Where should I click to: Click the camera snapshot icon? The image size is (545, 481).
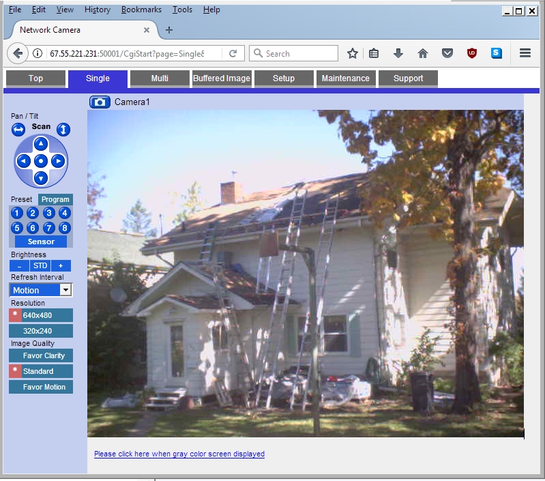tap(100, 102)
